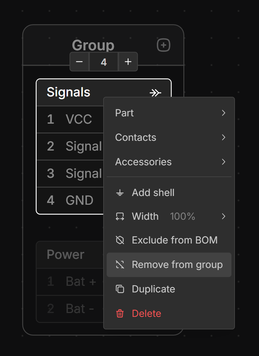This screenshot has width=259, height=356.
Task: Increase the pin count with plus button
Action: coord(128,62)
